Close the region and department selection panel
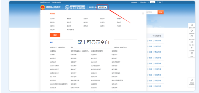Screen dimensions: 199x93 143,13
